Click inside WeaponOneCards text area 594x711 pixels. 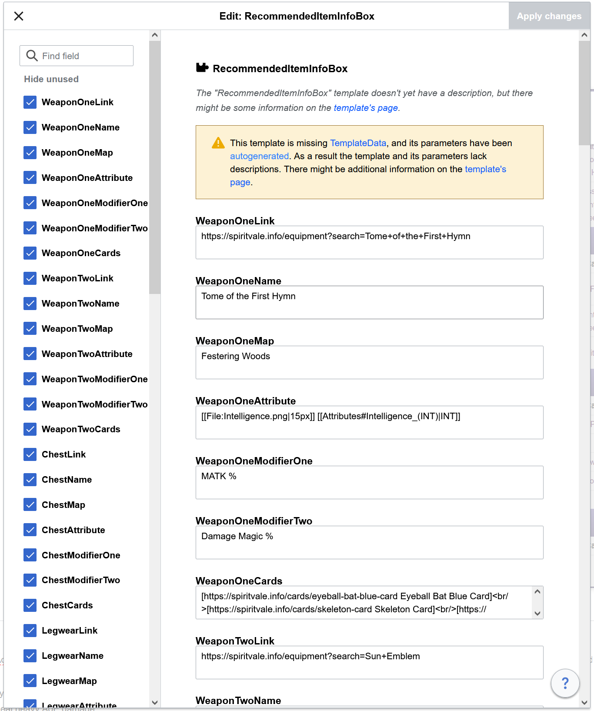[x=364, y=603]
